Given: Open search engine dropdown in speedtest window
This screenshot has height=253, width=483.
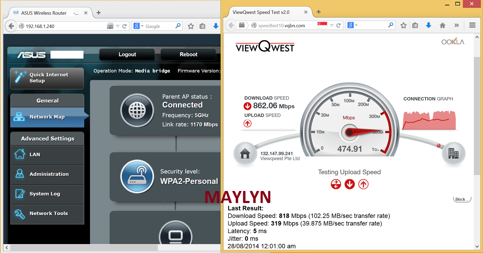Looking at the screenshot, I should (352, 25).
